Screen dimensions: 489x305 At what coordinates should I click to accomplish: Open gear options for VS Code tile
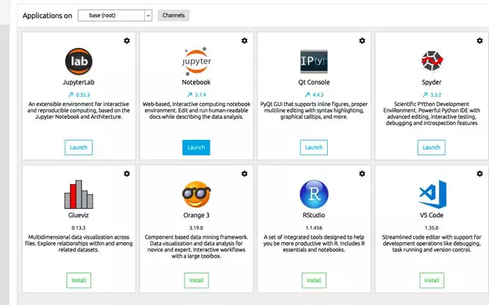[478, 174]
